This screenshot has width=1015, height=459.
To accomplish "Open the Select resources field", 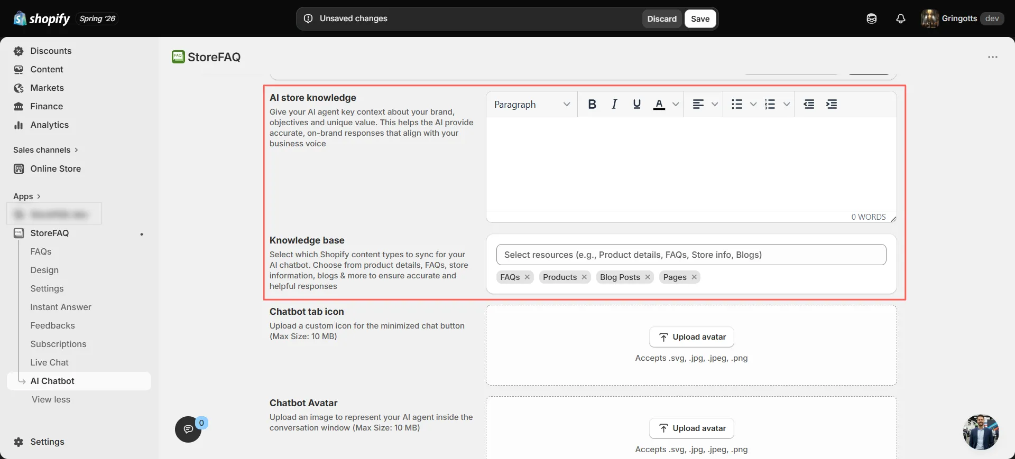I will (691, 255).
